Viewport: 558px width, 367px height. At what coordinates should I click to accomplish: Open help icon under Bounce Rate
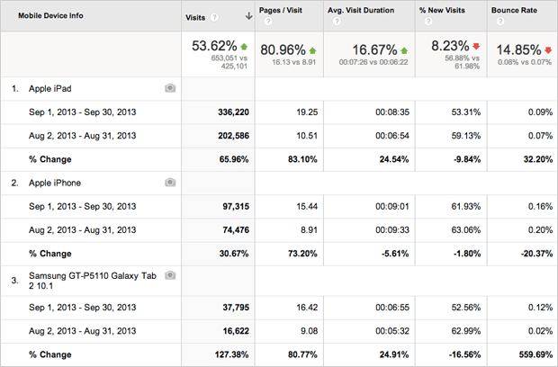pyautogui.click(x=495, y=22)
